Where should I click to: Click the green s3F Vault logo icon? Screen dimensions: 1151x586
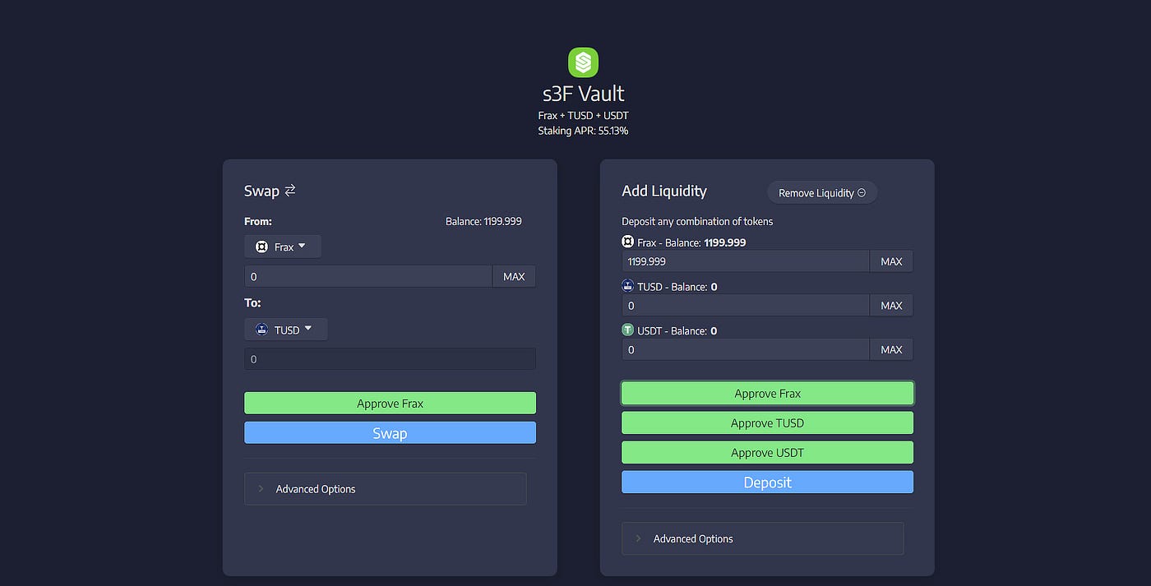coord(583,62)
